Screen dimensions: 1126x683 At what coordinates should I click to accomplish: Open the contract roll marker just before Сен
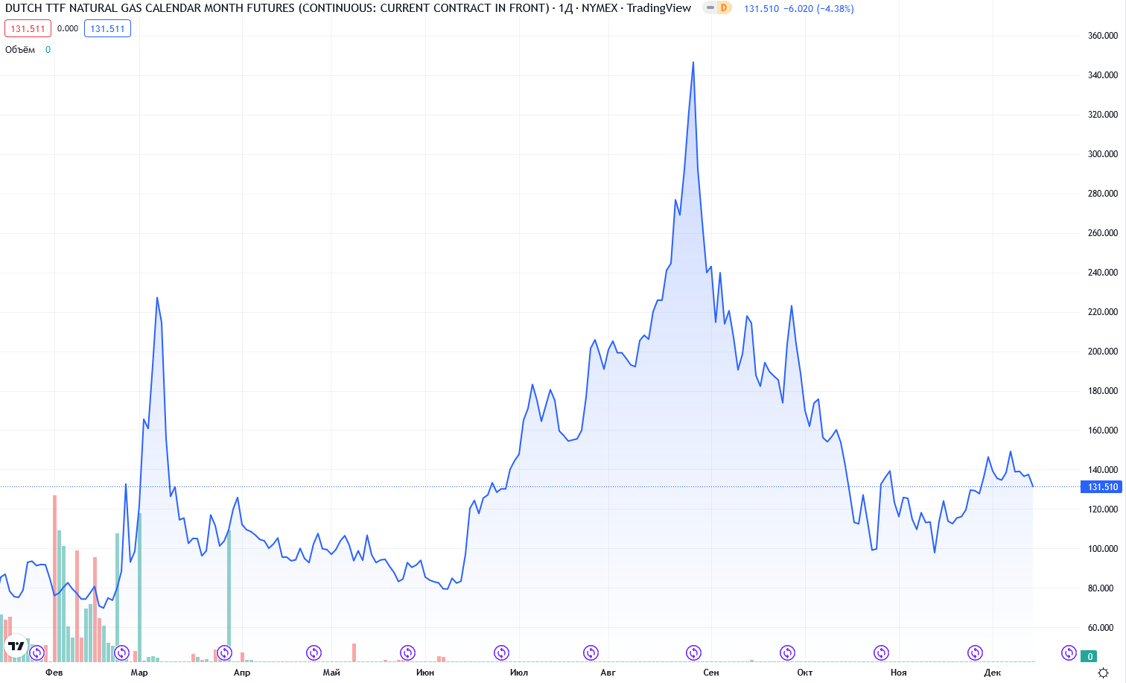point(693,653)
